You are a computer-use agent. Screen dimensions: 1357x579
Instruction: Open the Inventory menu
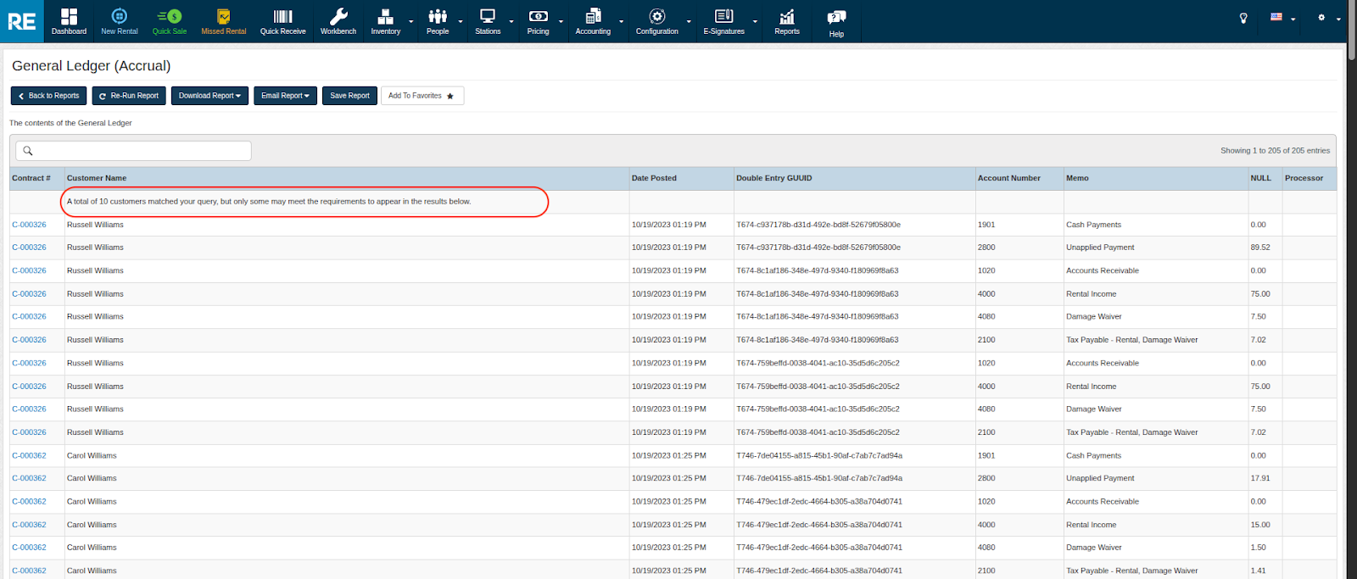tap(385, 21)
